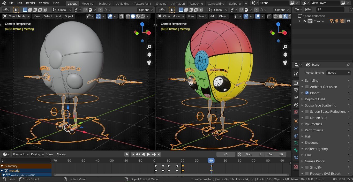Click the auto keying record button
The image size is (353, 182).
point(127,154)
